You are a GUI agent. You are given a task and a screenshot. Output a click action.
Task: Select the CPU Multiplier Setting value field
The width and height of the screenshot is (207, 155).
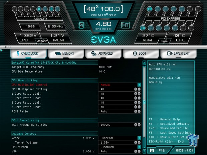coord(120,89)
